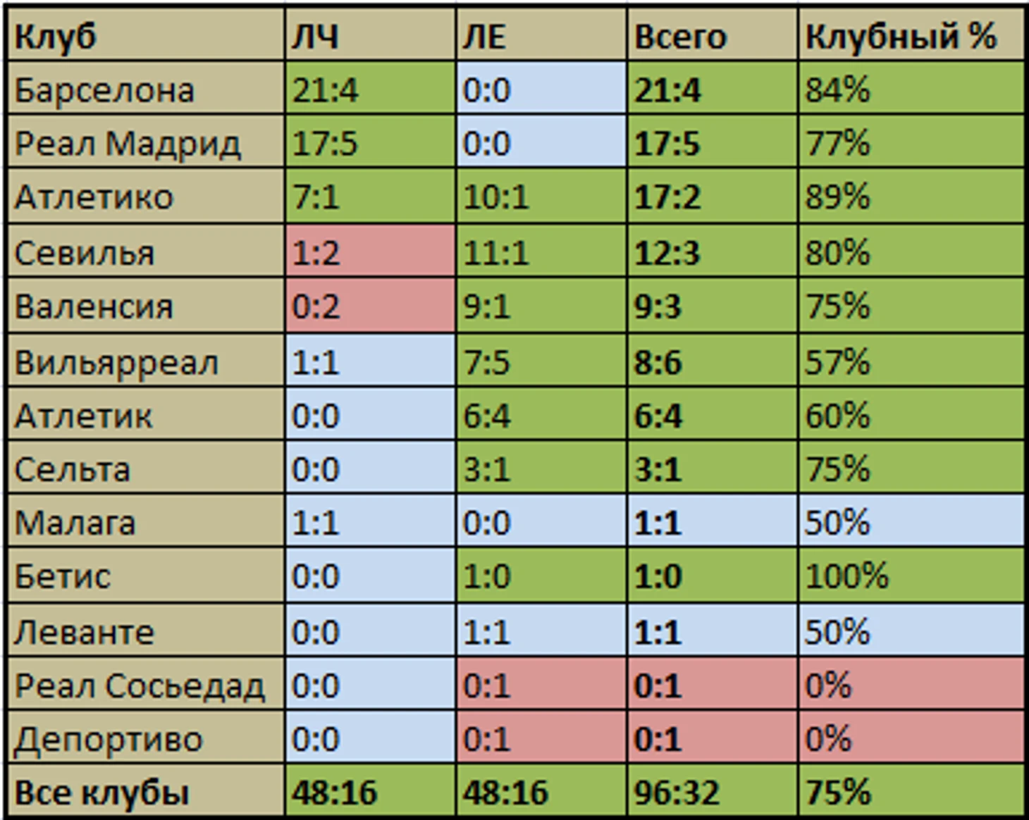The image size is (1029, 820).
Task: Click the Леванте club name cell
Action: point(146,630)
